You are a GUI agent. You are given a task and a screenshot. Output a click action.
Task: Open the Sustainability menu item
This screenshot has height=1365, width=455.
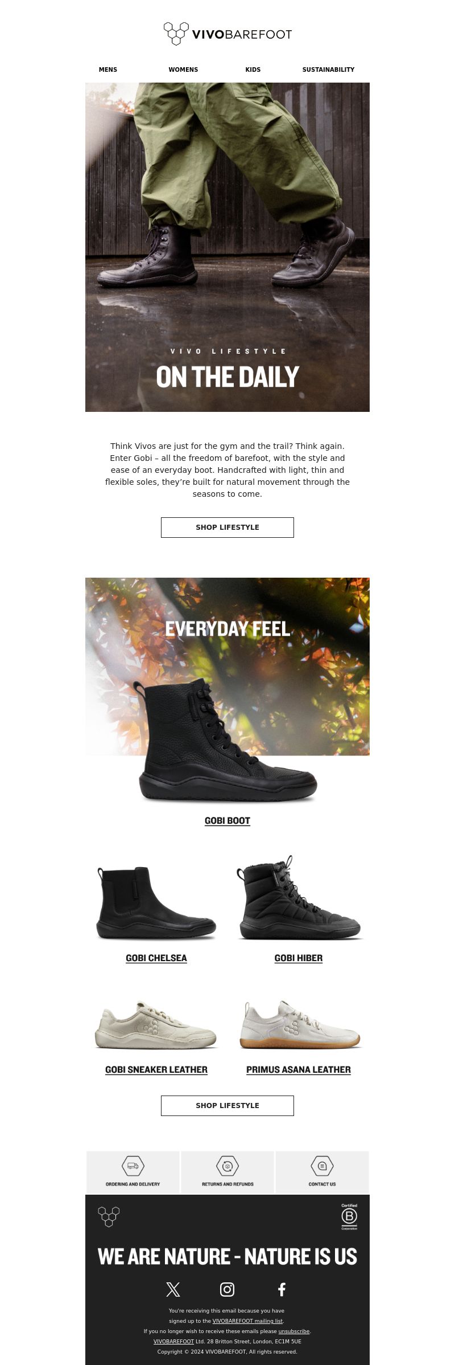pos(328,70)
